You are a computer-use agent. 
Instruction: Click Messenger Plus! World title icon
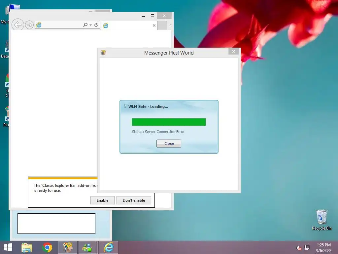[x=103, y=53]
